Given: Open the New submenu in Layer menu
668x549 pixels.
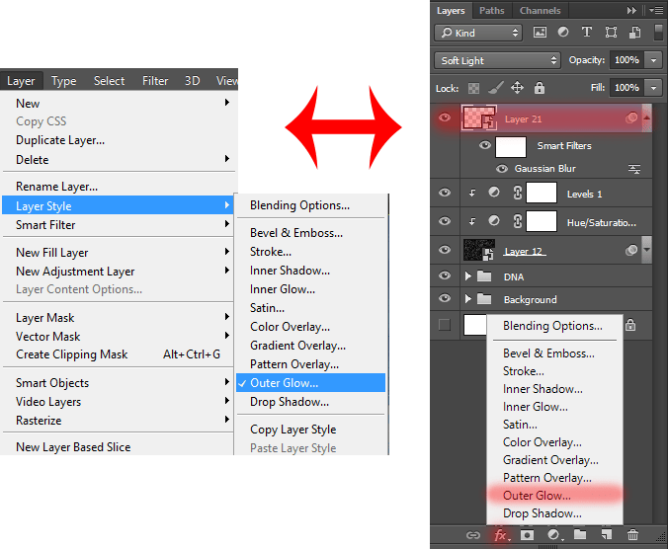Looking at the screenshot, I should coord(120,103).
